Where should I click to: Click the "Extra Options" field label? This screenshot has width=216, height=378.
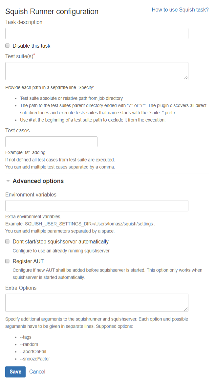pos(21,288)
